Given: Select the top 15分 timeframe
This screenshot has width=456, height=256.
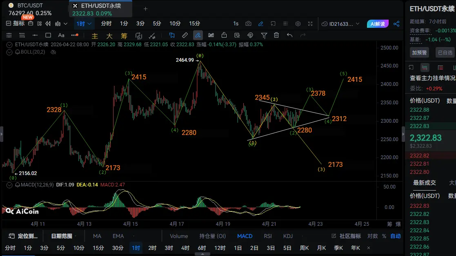Looking at the screenshot, I should [x=195, y=24].
